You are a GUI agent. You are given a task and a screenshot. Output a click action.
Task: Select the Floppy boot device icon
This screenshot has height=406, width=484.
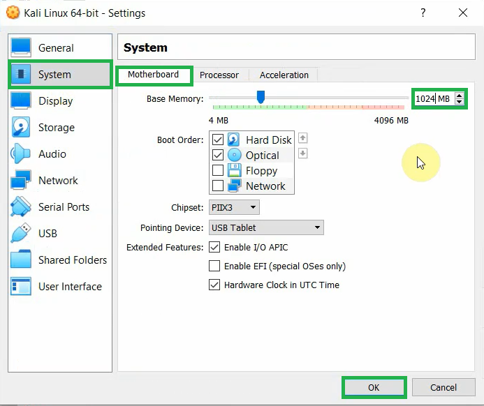(x=234, y=170)
